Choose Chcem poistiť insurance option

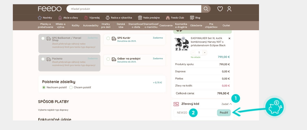(71, 87)
